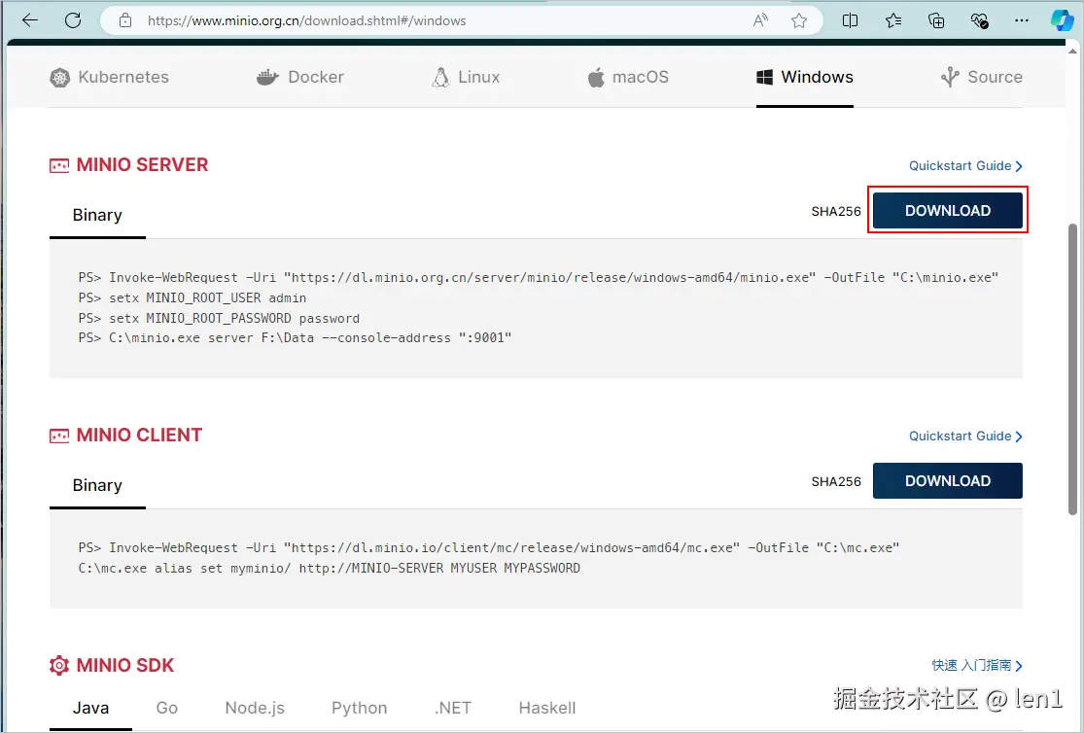
Task: Open the Copilot sidebar
Action: point(1062,20)
